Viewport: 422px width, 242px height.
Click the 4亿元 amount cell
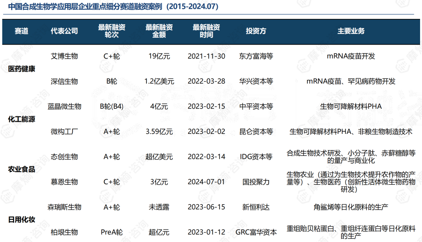[x=159, y=106]
